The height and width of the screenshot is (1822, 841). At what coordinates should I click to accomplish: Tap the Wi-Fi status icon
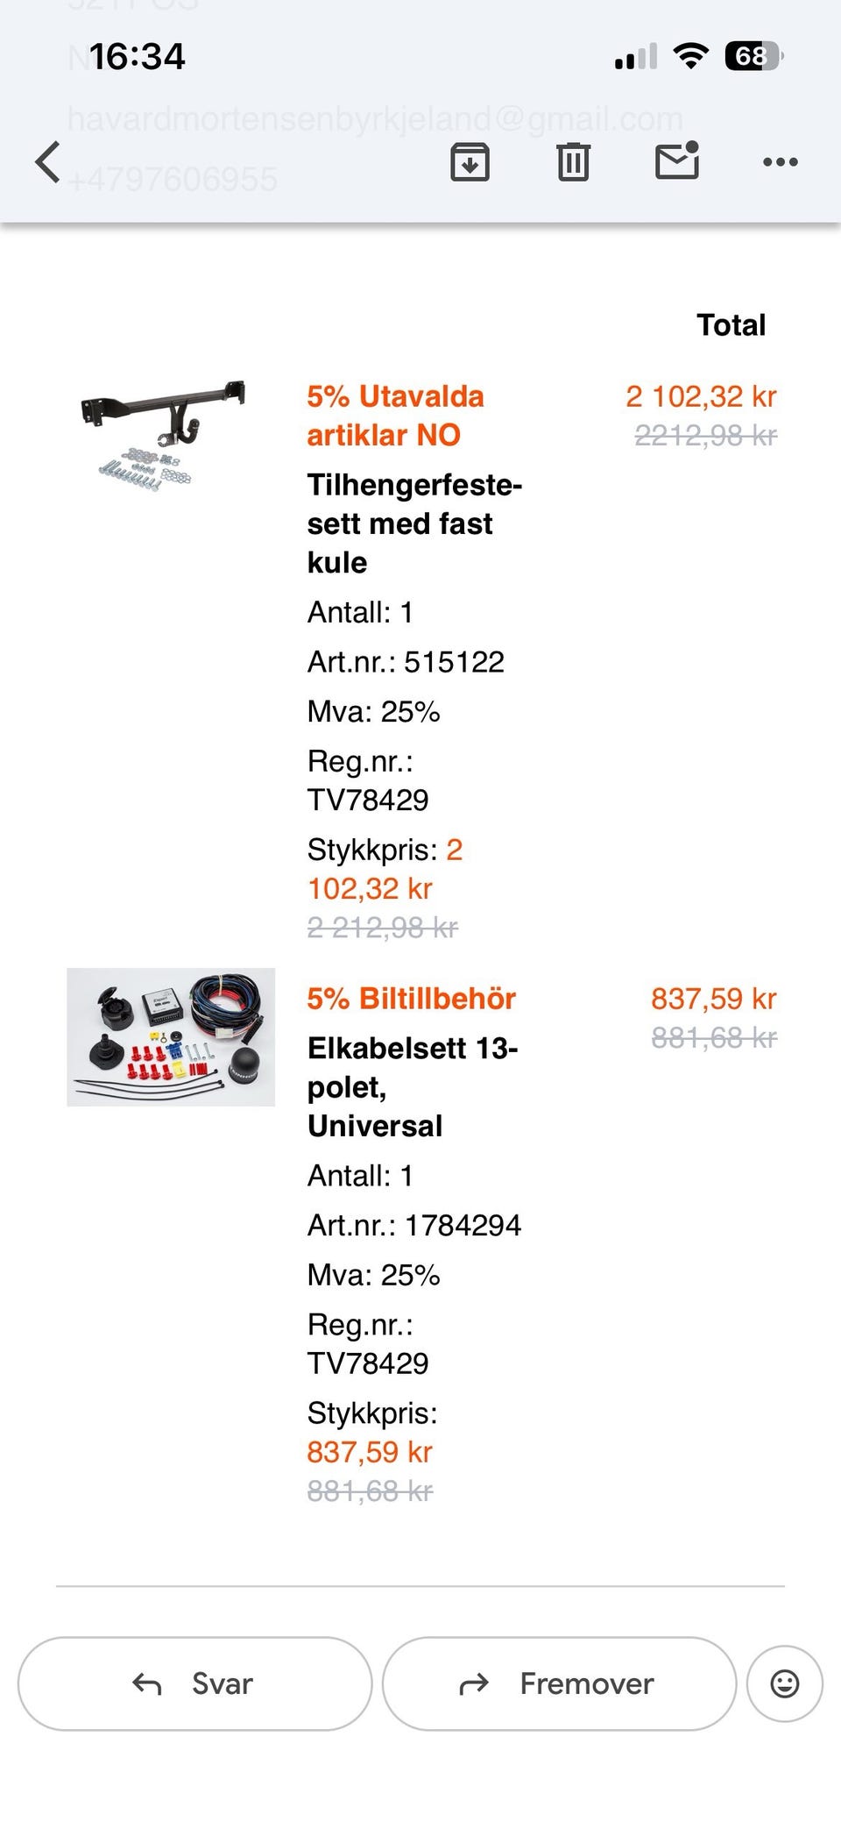point(691,54)
